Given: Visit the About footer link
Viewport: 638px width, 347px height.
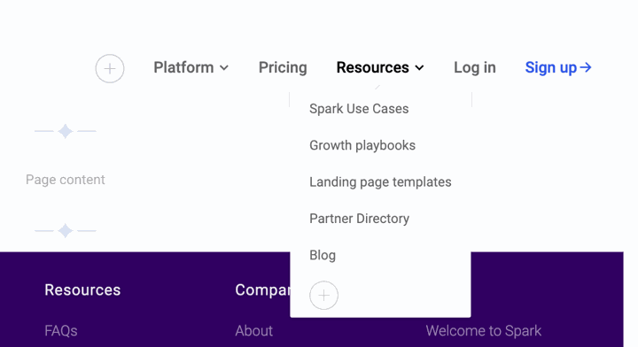Looking at the screenshot, I should click(254, 331).
